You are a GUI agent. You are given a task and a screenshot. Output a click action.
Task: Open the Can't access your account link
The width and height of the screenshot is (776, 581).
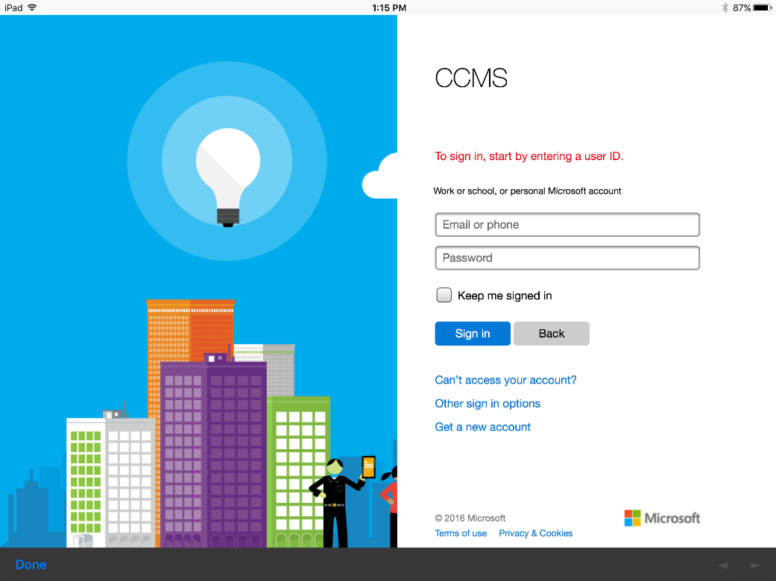click(x=505, y=380)
